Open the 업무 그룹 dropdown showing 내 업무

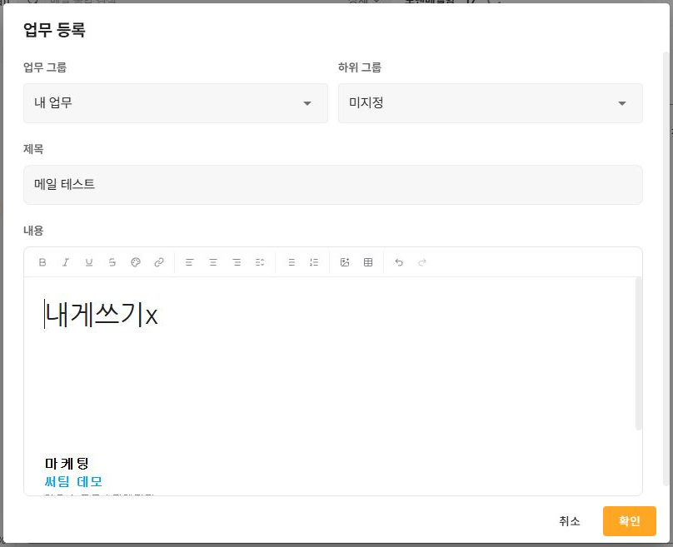[176, 103]
